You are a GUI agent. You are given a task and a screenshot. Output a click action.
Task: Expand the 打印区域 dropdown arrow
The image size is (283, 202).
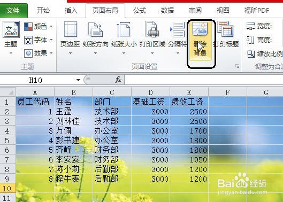pos(152,53)
